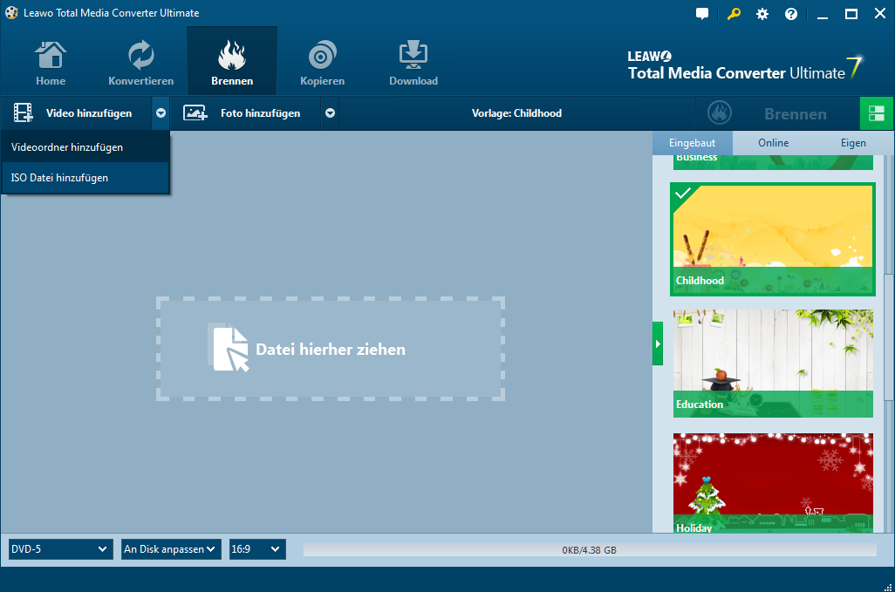Select the Holiday template thumbnail
Image resolution: width=895 pixels, height=592 pixels.
pos(773,482)
